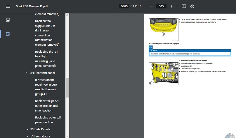Click the outline scrollbar up arrow
The width and height of the screenshot is (236, 138).
[67, 15]
